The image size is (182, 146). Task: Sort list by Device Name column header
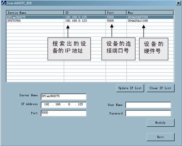tap(35, 13)
